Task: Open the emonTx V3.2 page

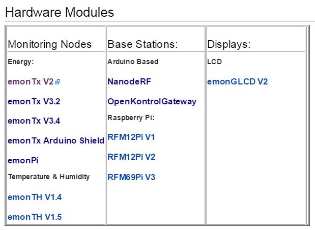Action: (x=34, y=101)
